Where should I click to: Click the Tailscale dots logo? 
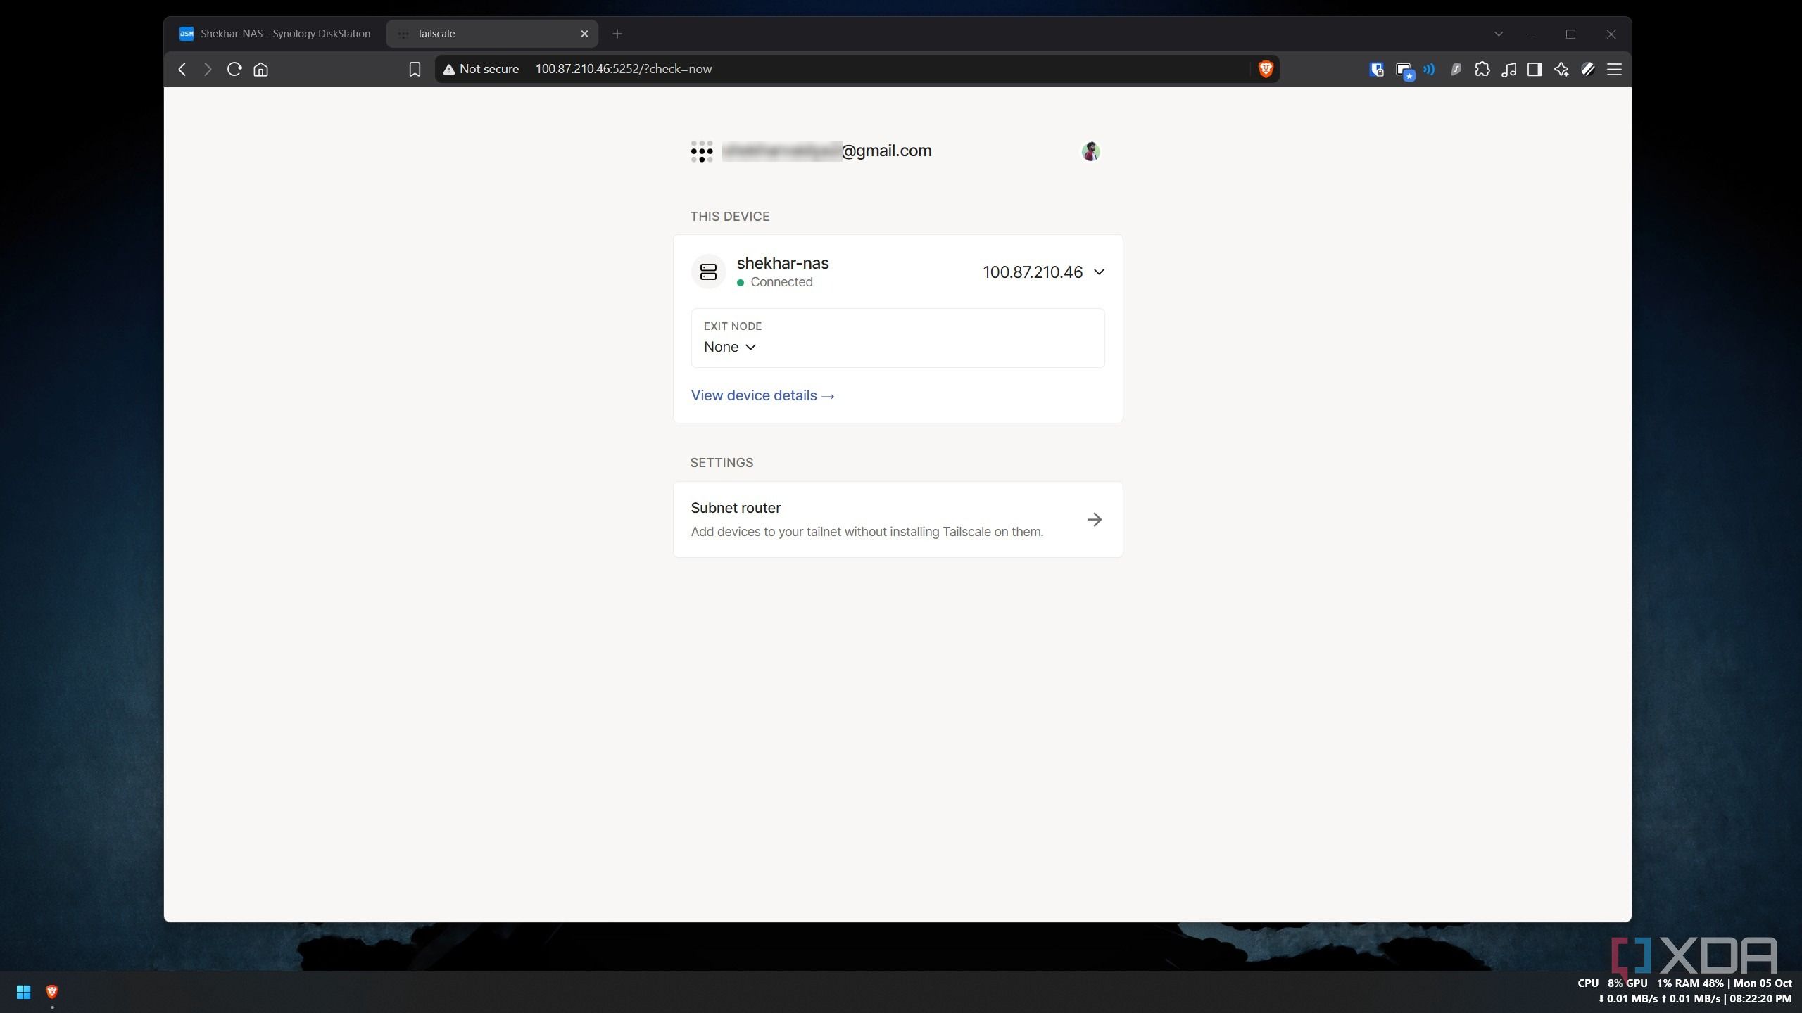pyautogui.click(x=701, y=151)
